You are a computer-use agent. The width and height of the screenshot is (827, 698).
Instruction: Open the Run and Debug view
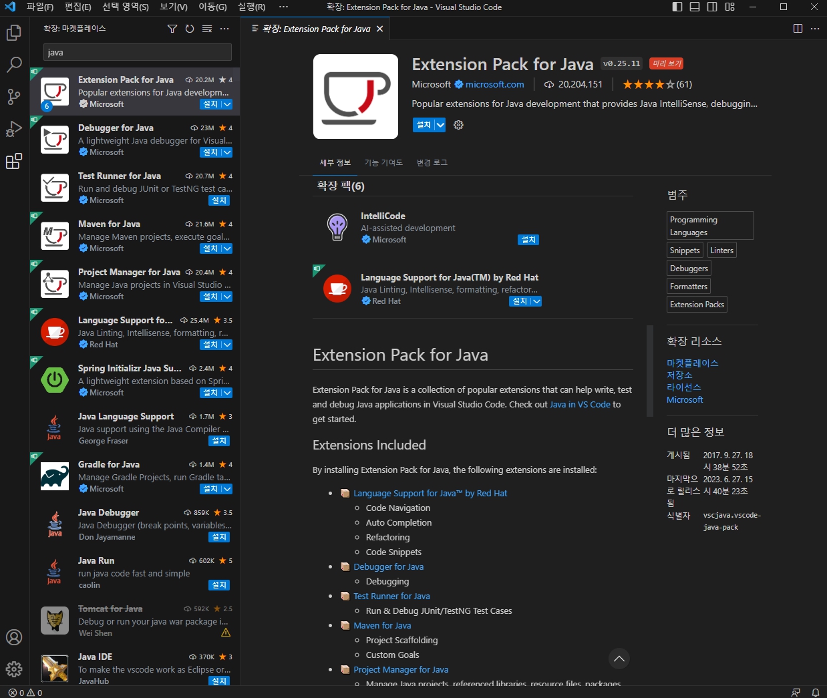click(14, 129)
